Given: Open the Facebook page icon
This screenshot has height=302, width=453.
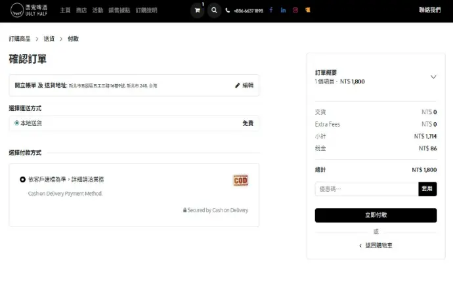Looking at the screenshot, I should click(271, 11).
